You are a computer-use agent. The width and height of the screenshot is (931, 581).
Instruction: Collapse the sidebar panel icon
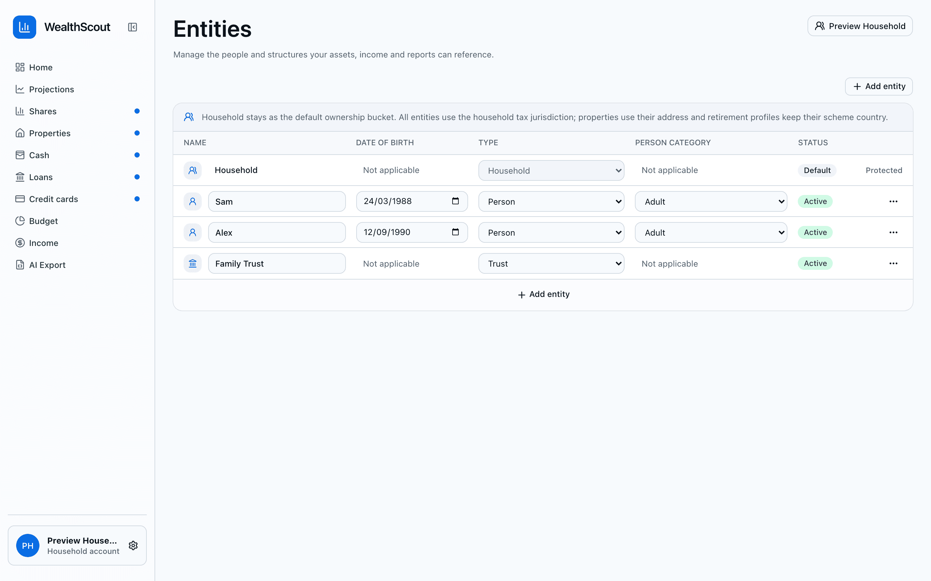pos(132,27)
